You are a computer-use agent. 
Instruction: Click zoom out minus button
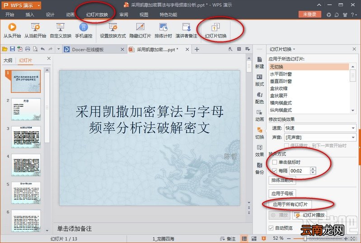coord(289,239)
